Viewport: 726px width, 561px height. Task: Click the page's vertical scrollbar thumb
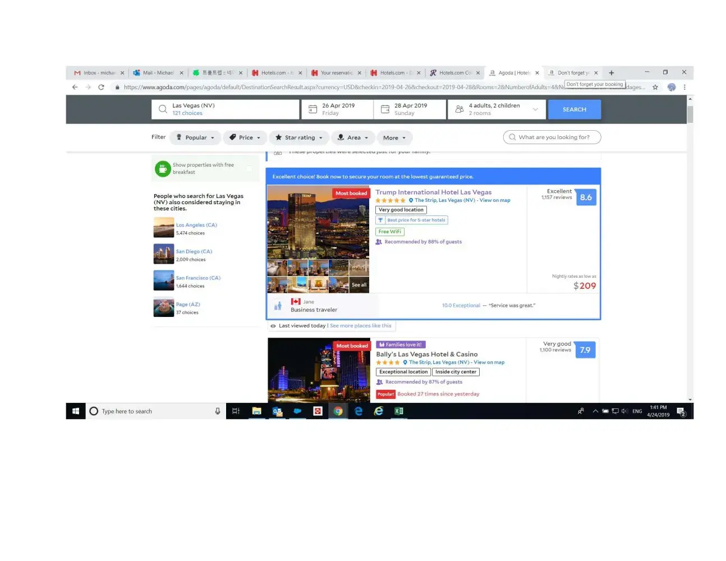click(x=690, y=114)
